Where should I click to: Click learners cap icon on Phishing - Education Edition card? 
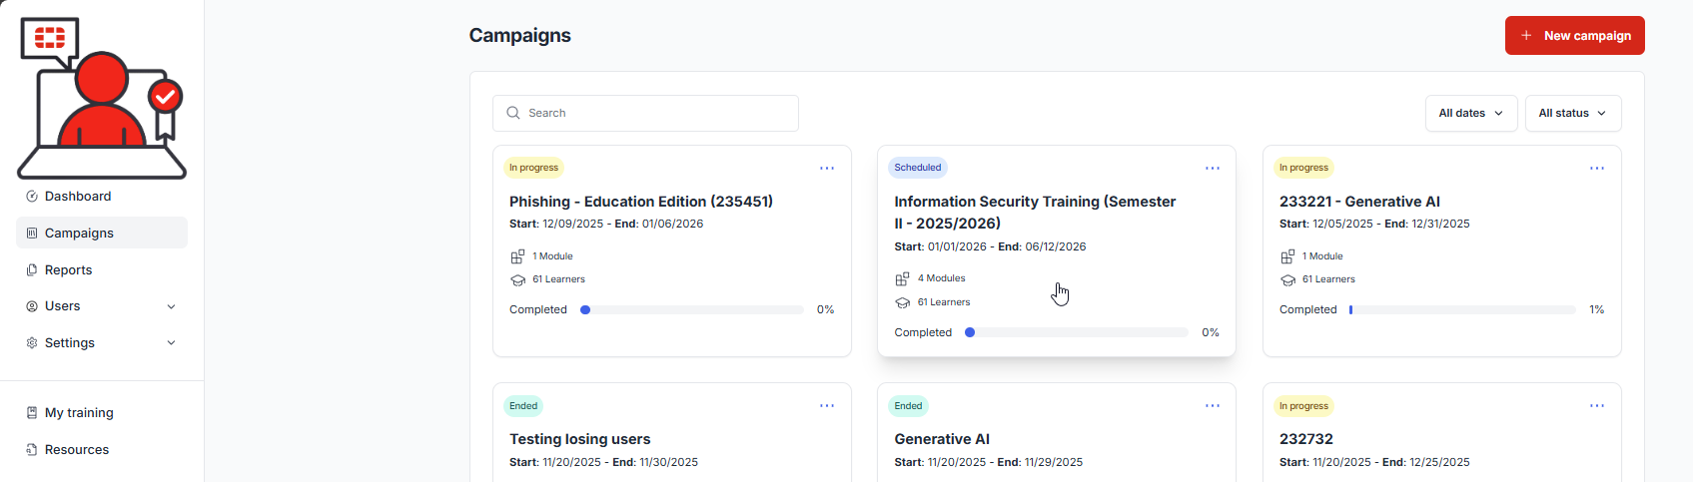click(x=517, y=279)
